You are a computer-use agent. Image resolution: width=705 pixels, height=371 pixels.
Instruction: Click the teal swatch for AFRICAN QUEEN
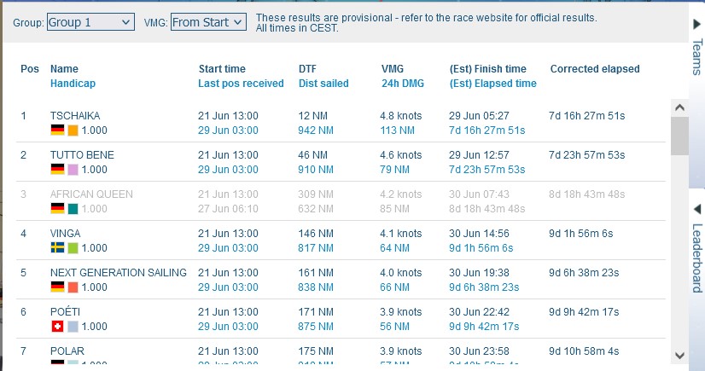click(73, 209)
